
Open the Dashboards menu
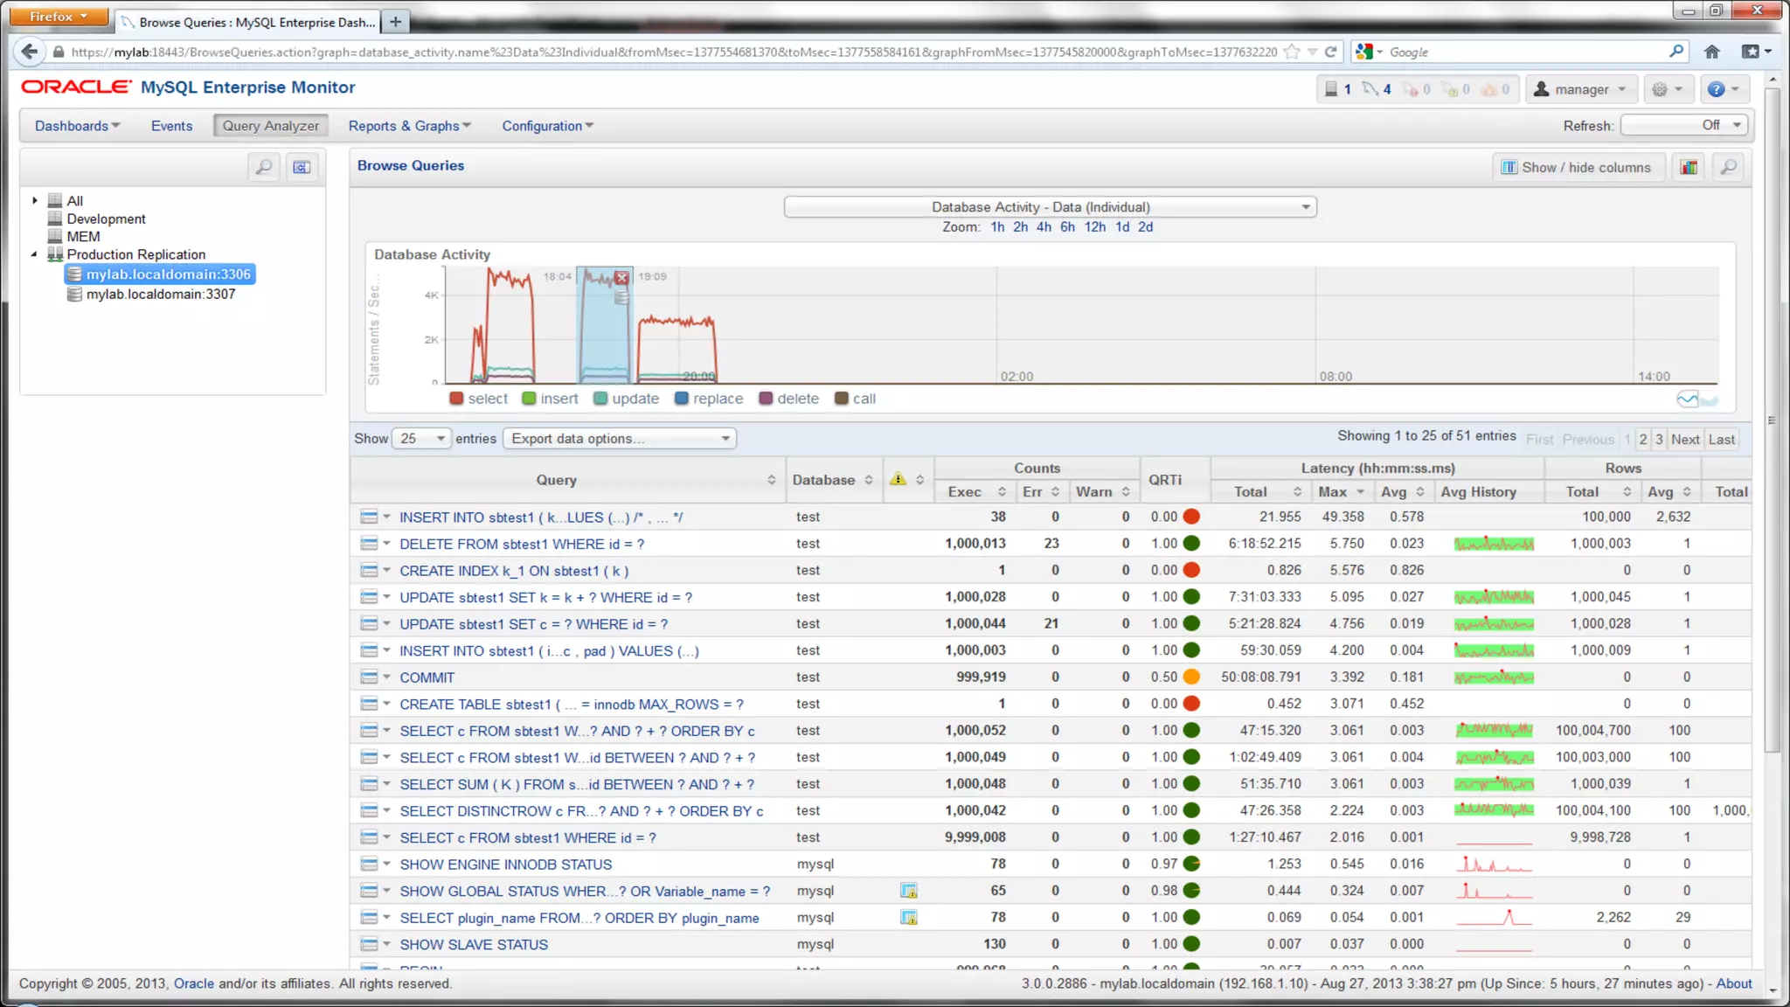(77, 126)
